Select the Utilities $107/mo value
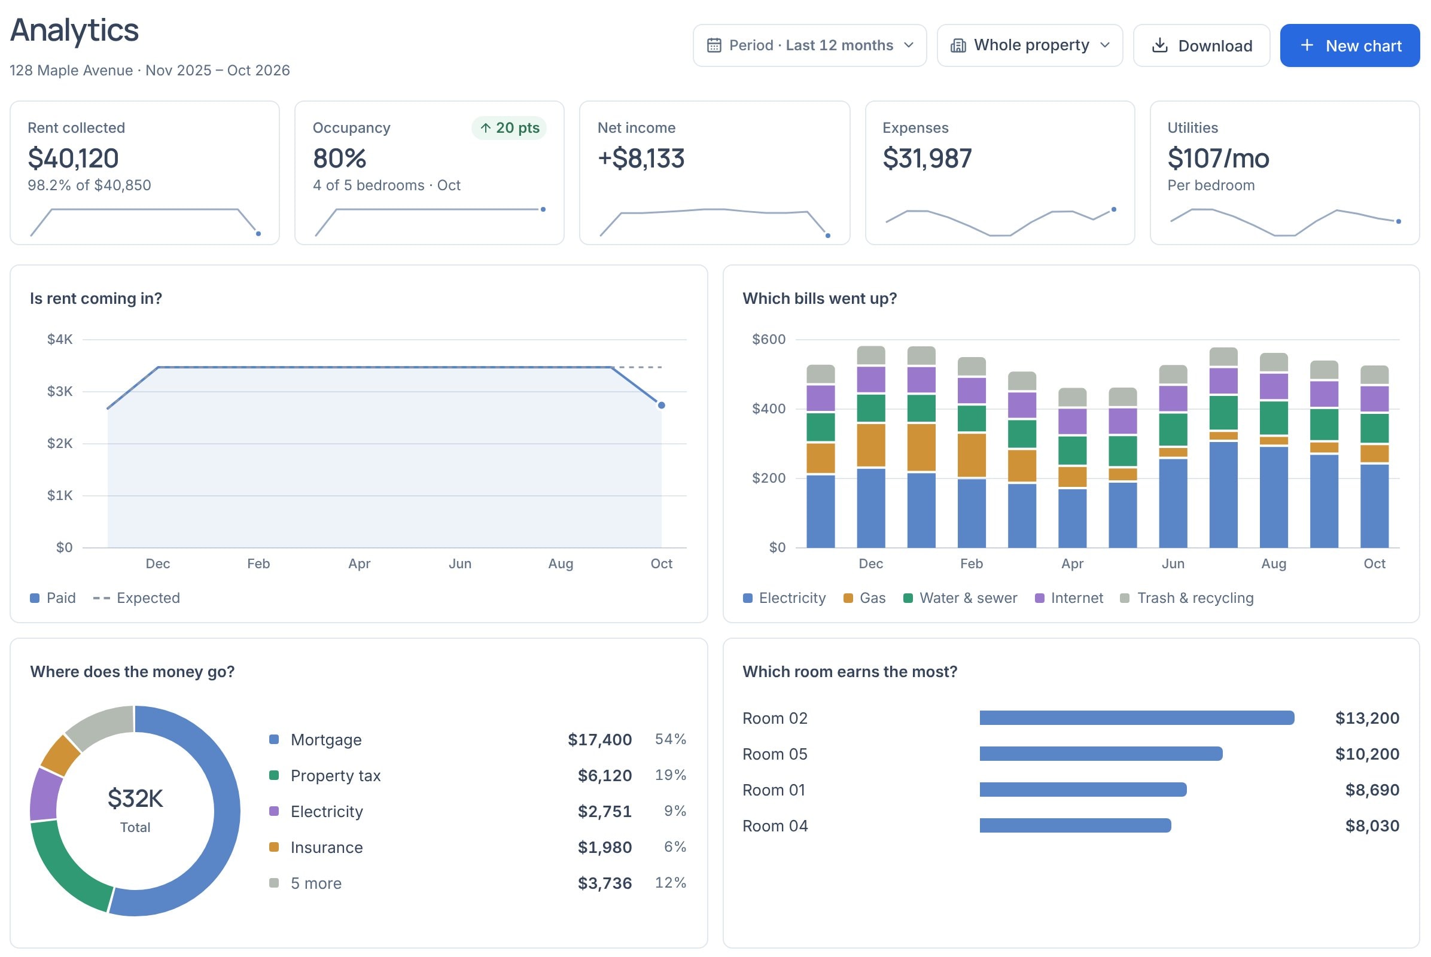 coord(1218,159)
